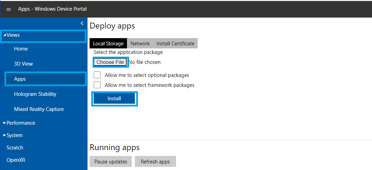Enable Allow me to select optional packages

(97, 75)
